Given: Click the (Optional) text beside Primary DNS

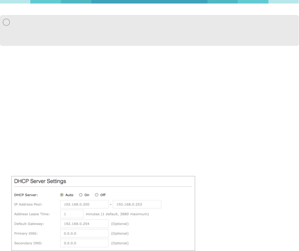Looking at the screenshot, I should point(120,233).
